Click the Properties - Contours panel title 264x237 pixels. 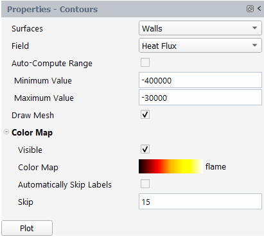(53, 9)
